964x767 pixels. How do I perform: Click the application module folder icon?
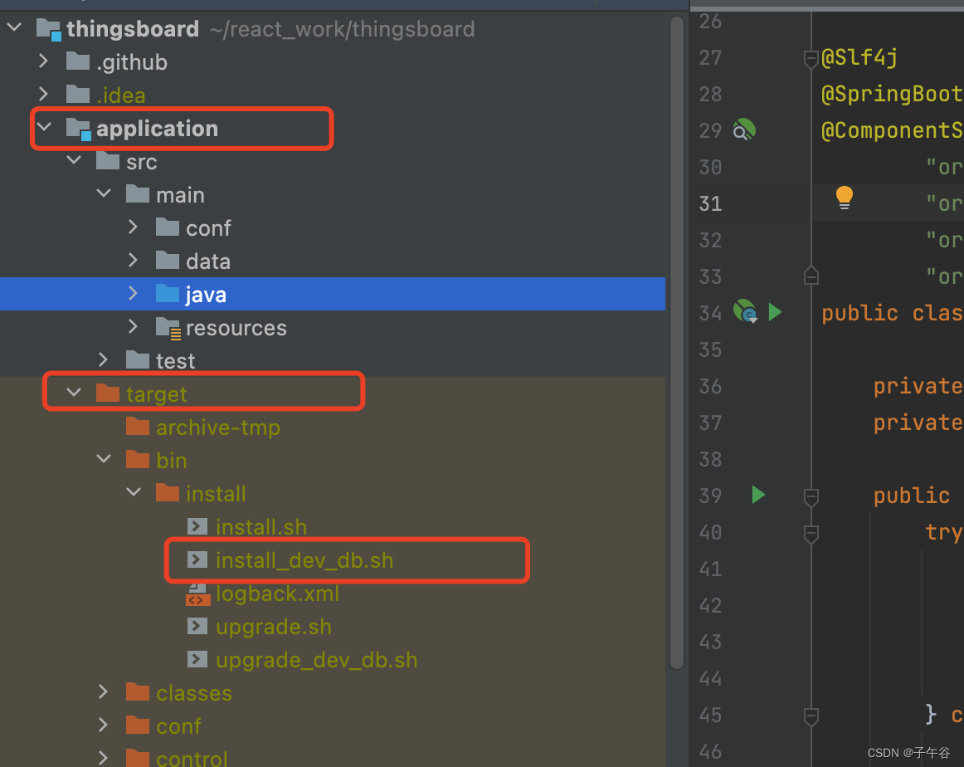tap(78, 129)
